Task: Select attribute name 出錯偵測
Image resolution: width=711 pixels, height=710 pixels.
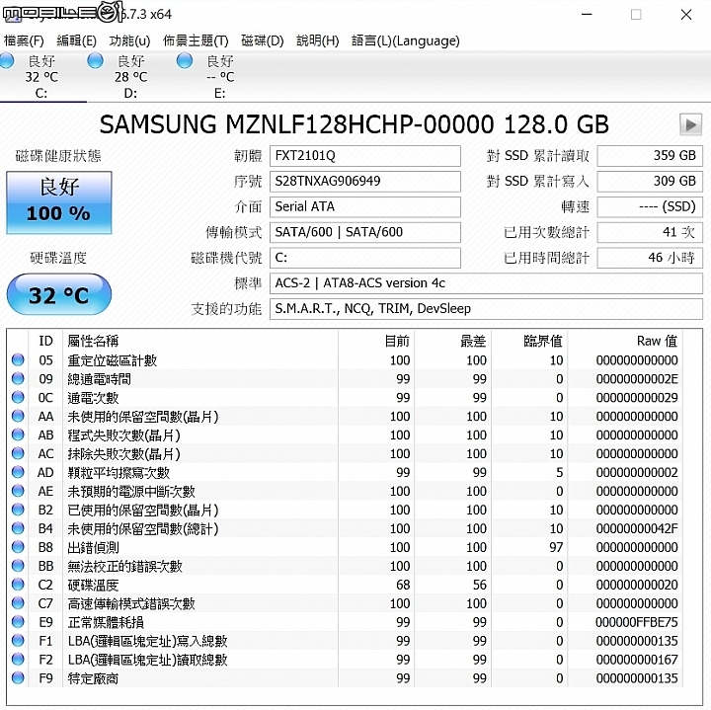Action: (x=93, y=548)
